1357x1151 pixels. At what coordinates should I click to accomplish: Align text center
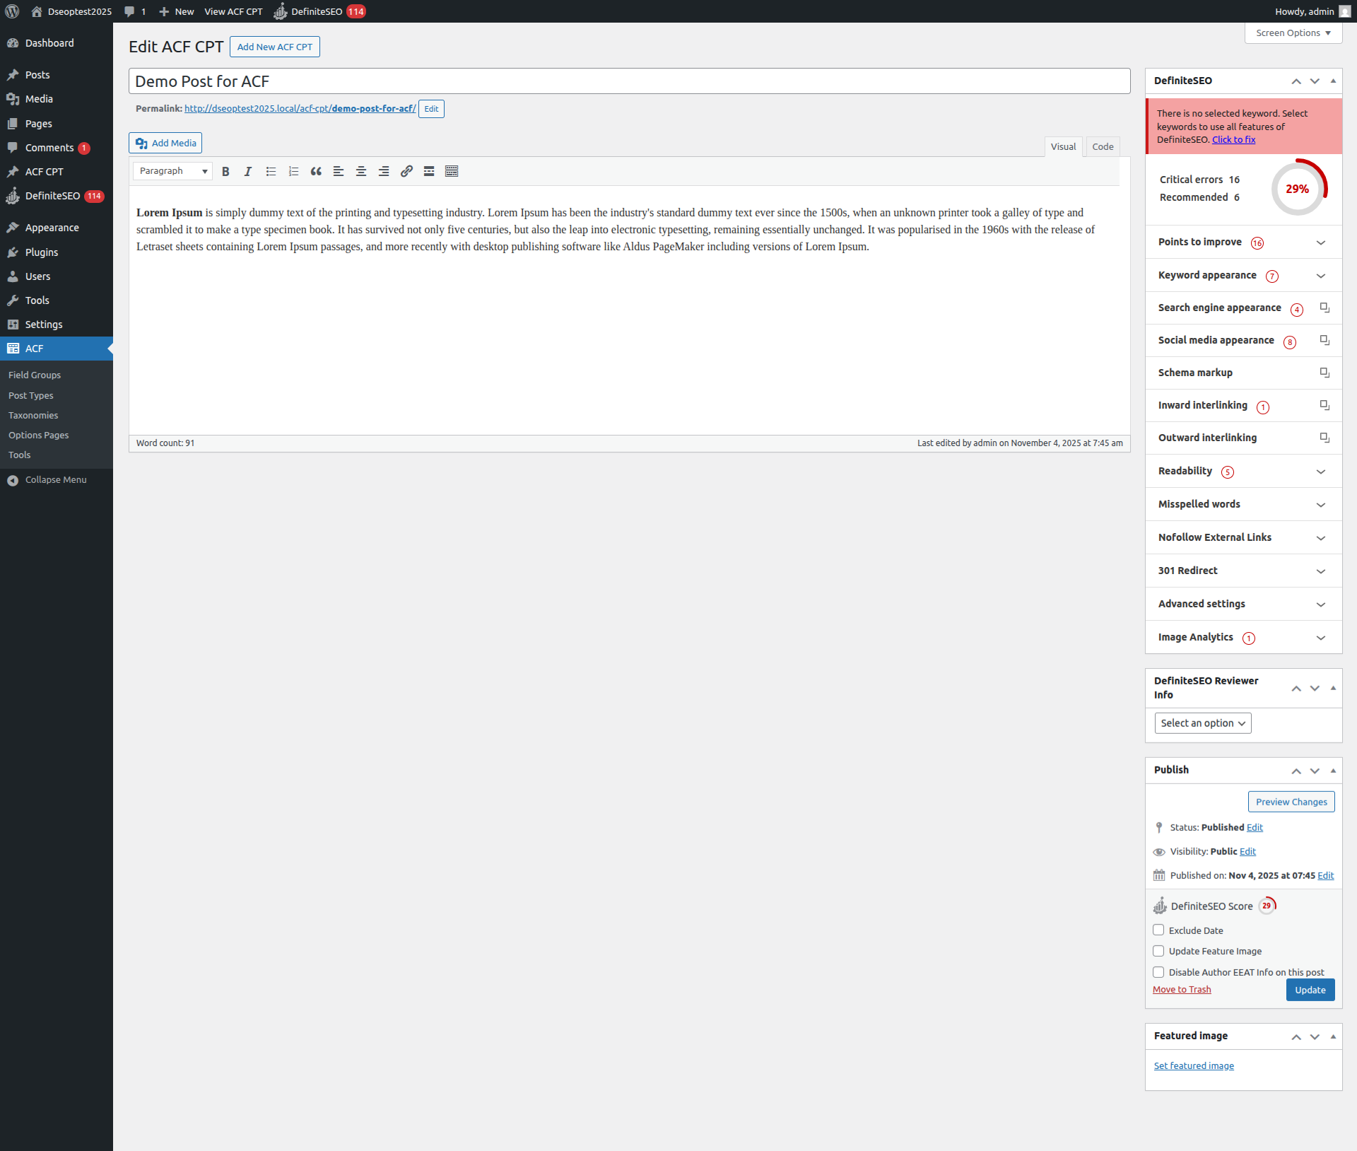361,172
